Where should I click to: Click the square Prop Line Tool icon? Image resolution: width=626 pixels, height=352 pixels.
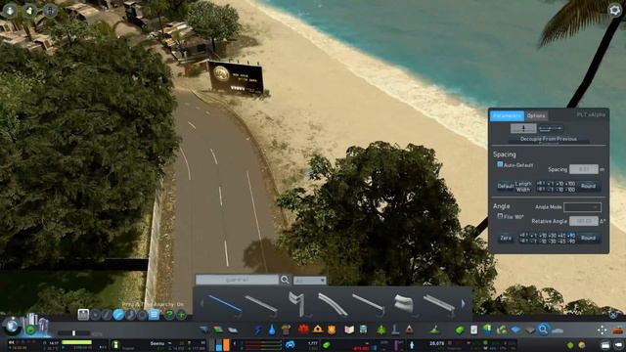[83, 315]
